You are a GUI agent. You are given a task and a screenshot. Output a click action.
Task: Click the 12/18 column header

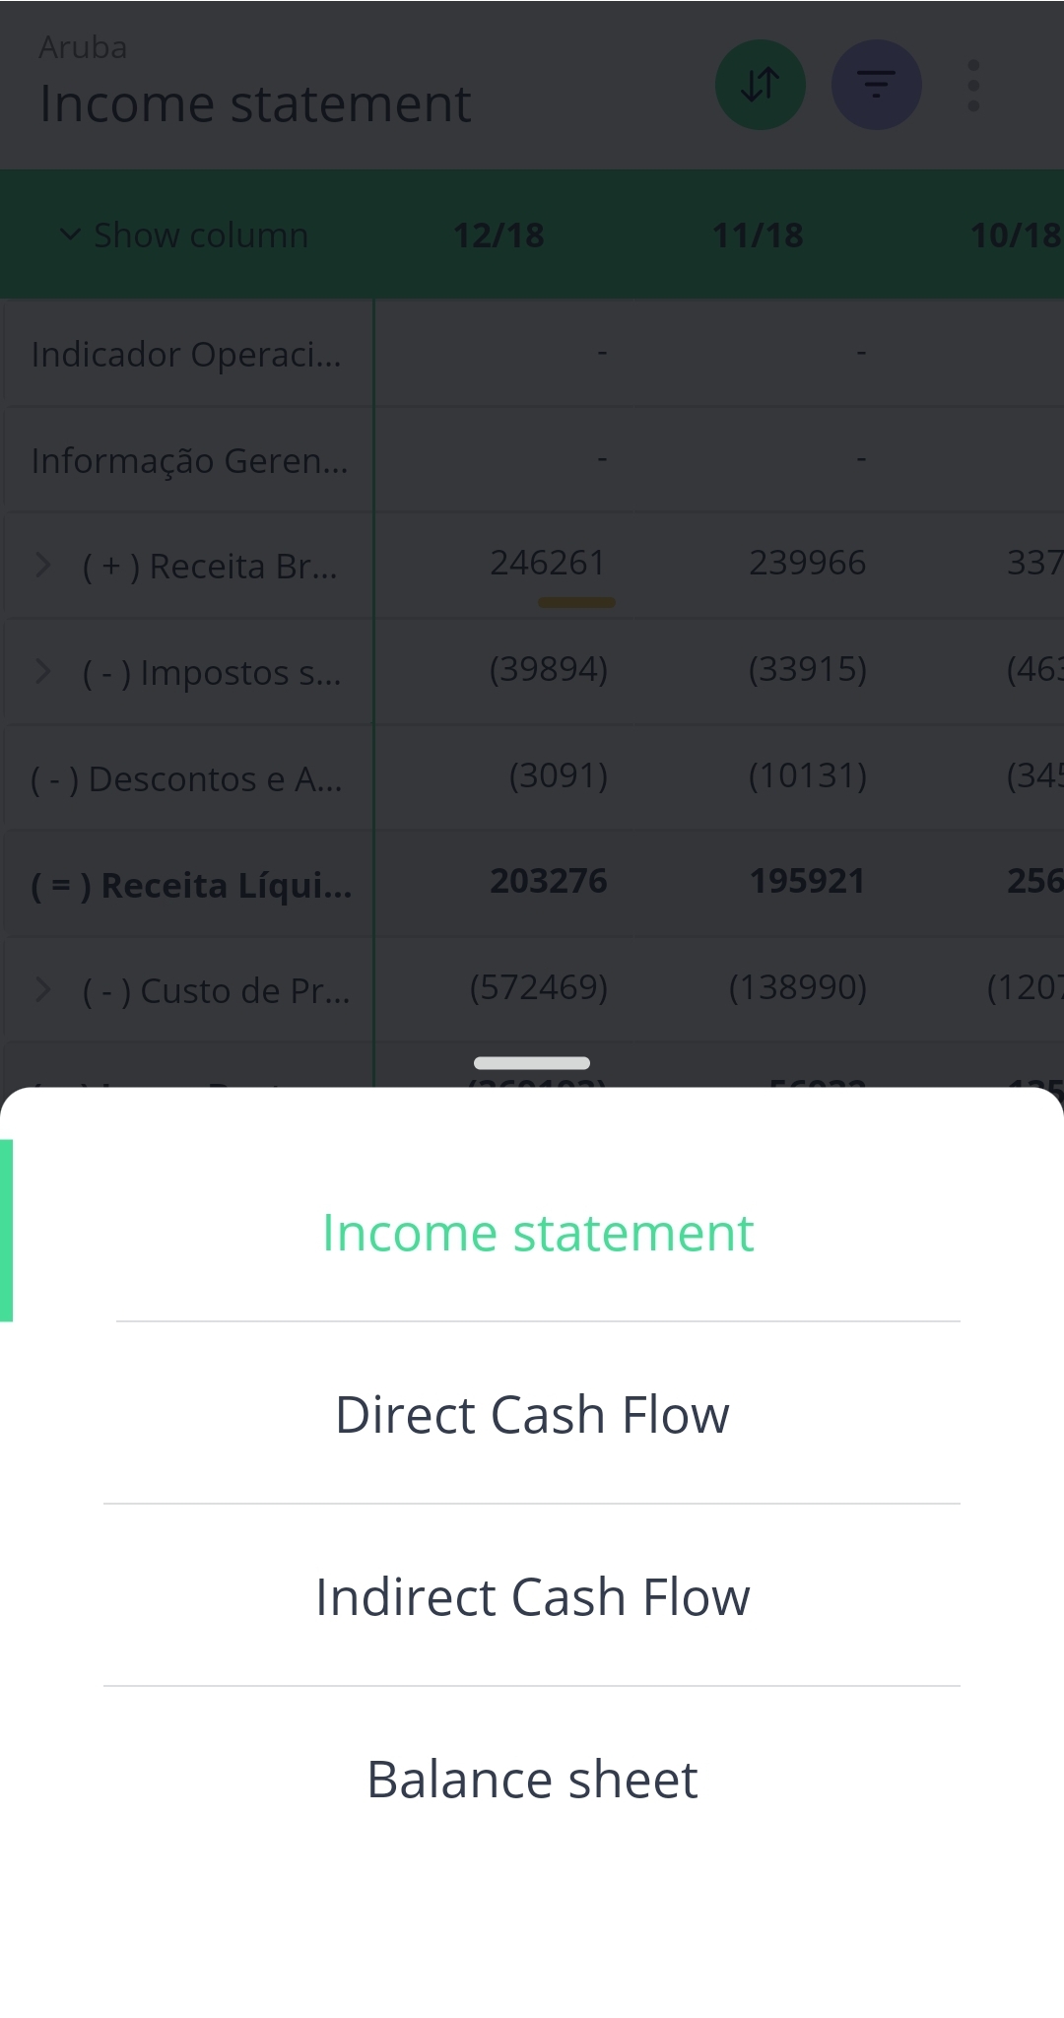(498, 235)
